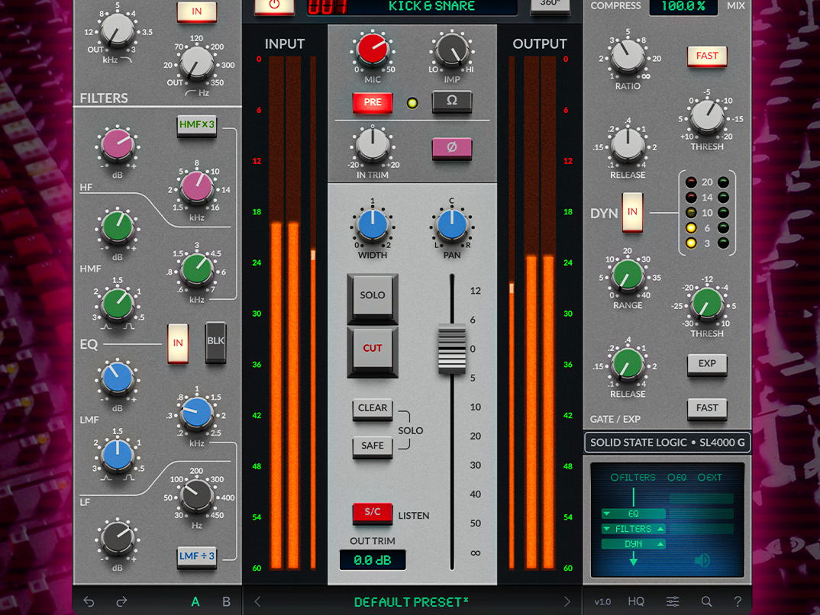820x615 pixels.
Task: Toggle the DYN section IN button
Action: click(632, 211)
